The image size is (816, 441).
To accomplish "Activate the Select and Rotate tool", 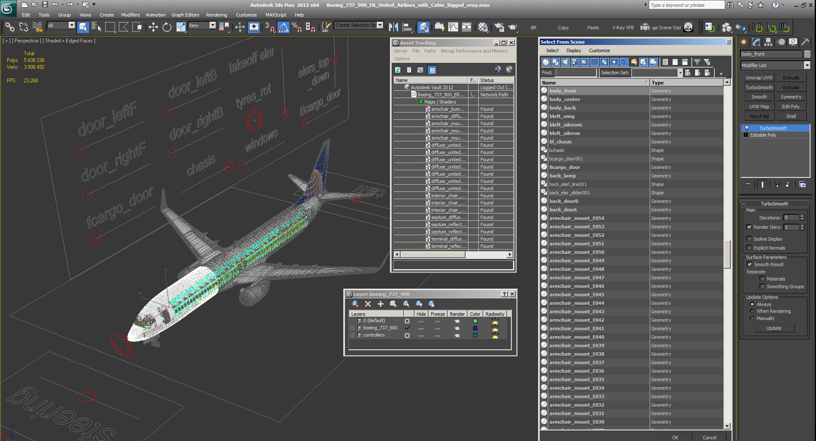I will point(167,26).
